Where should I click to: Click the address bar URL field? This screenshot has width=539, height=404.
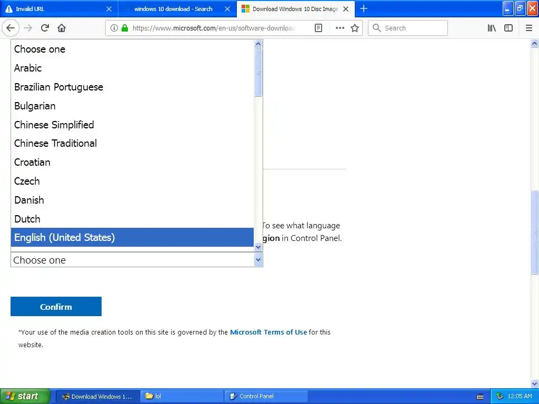click(x=213, y=28)
